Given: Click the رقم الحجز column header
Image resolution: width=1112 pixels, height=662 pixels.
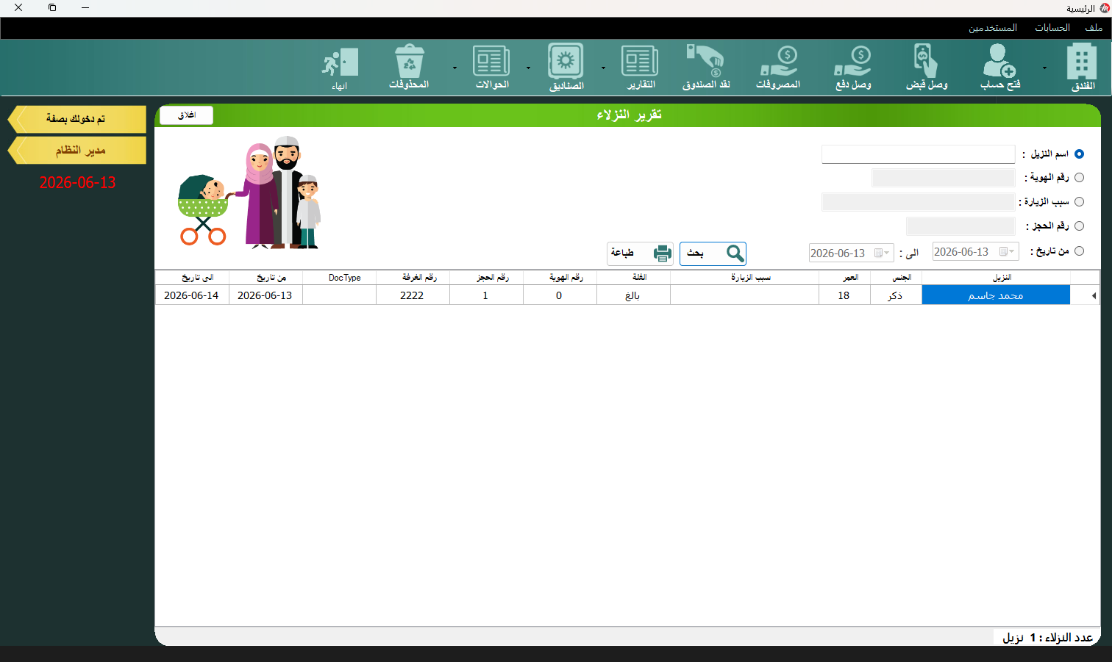Looking at the screenshot, I should click(486, 278).
